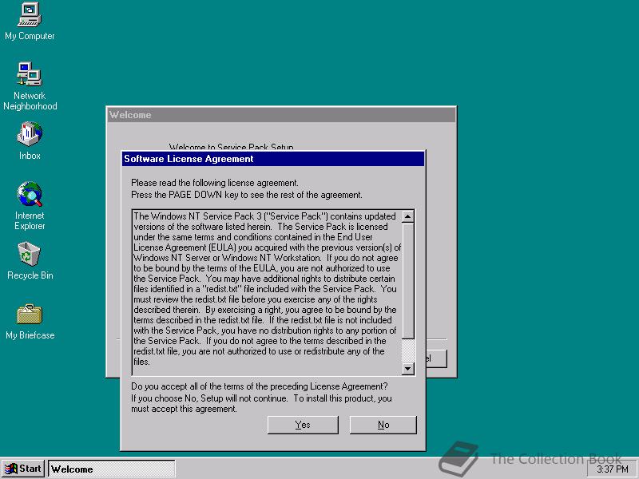Select the My Briefcase icon

tap(30, 322)
